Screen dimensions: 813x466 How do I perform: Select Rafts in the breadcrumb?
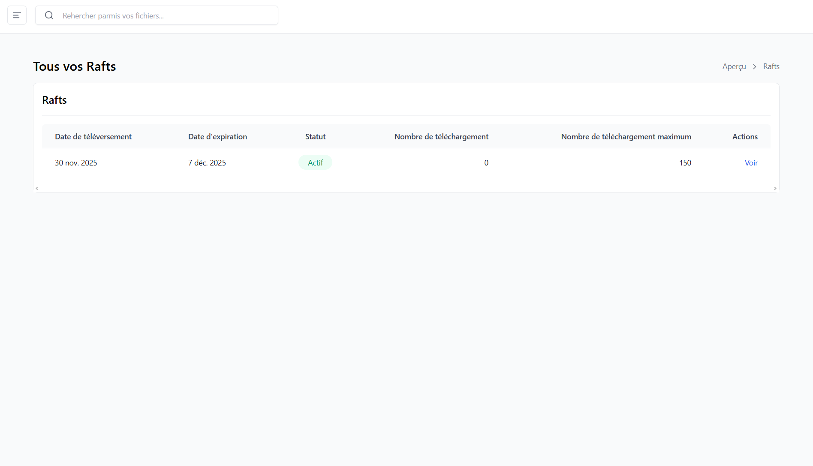point(771,66)
